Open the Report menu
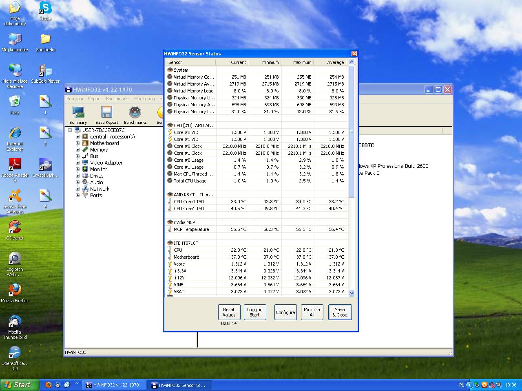The height and width of the screenshot is (391, 522). click(94, 99)
